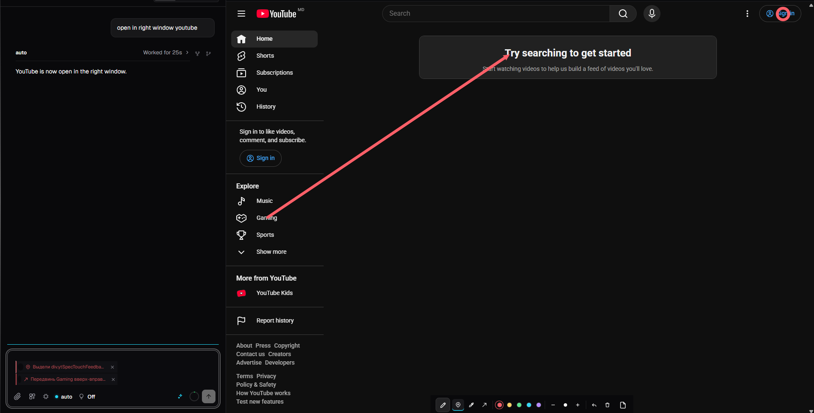
Task: Click the circular progress indicator in chat
Action: coord(194,396)
